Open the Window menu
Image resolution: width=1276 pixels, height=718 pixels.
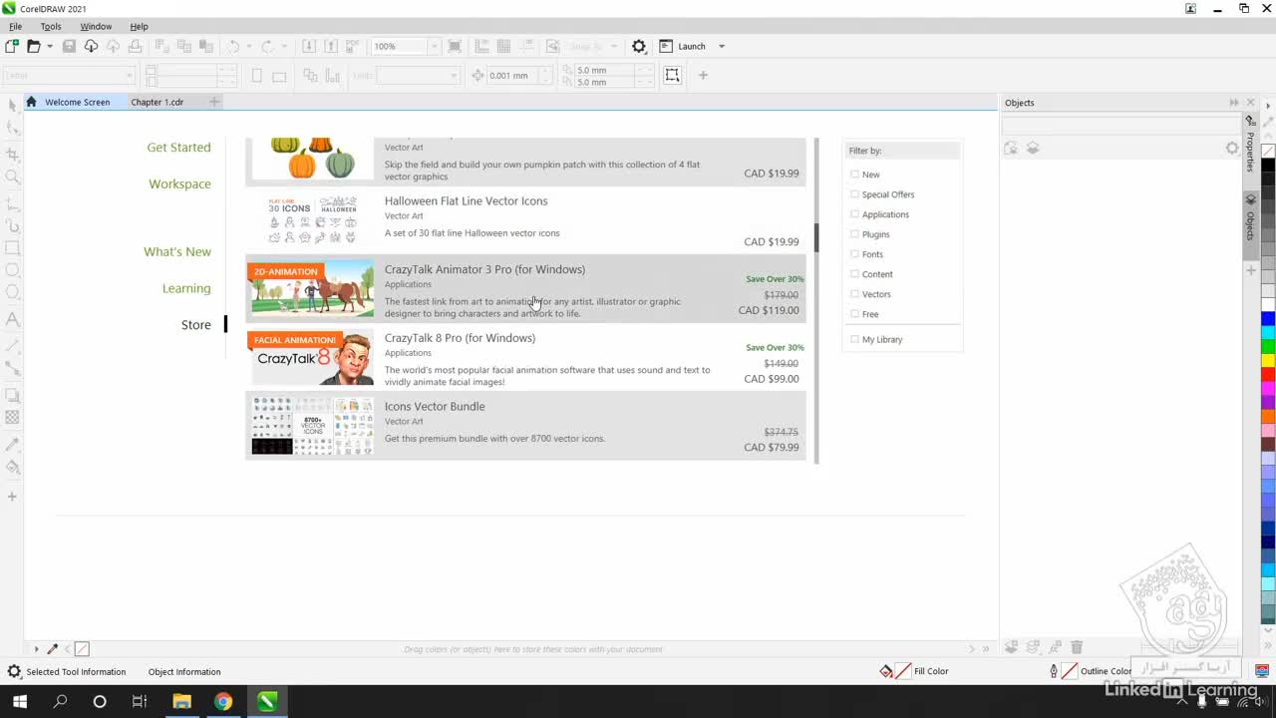click(x=96, y=27)
